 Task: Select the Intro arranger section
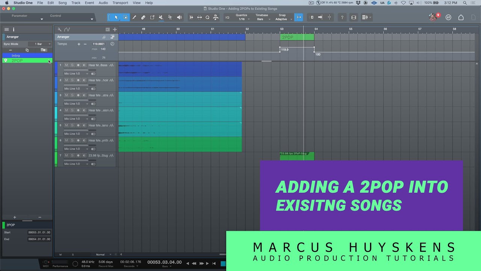(27, 56)
